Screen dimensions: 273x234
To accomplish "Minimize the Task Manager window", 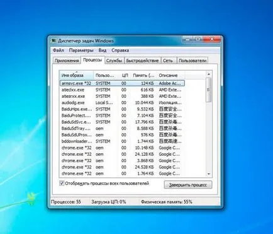I will coord(187,39).
